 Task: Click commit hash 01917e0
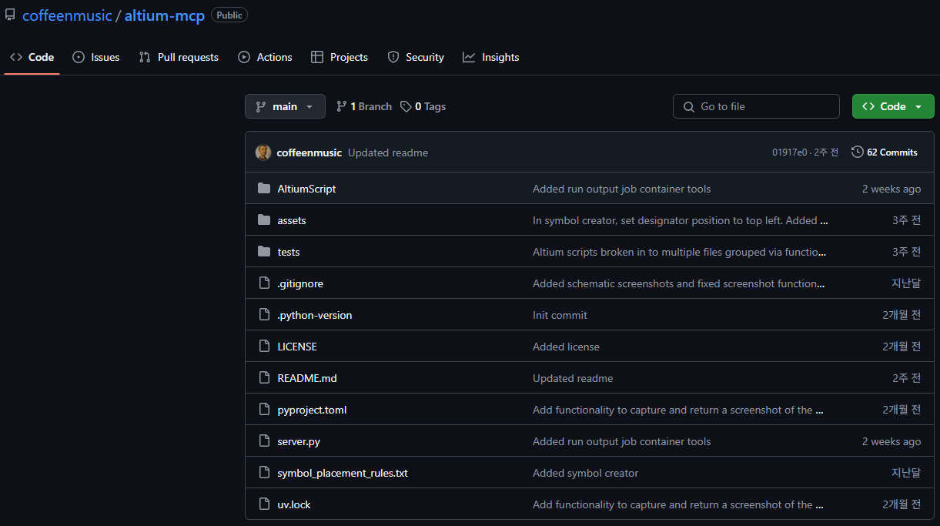(789, 152)
